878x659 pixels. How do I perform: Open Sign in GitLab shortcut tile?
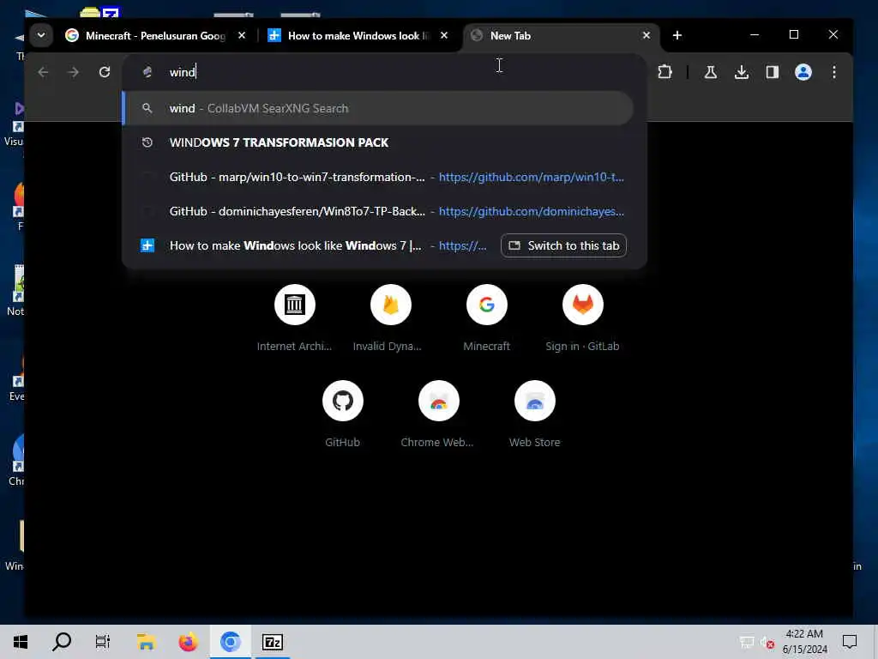[582, 317]
